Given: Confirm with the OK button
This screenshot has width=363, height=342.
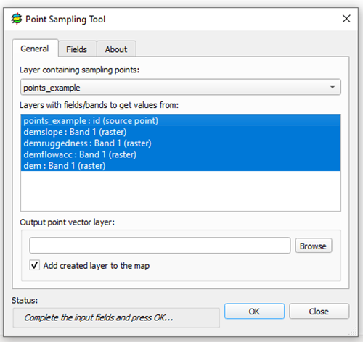Looking at the screenshot, I should (x=254, y=311).
